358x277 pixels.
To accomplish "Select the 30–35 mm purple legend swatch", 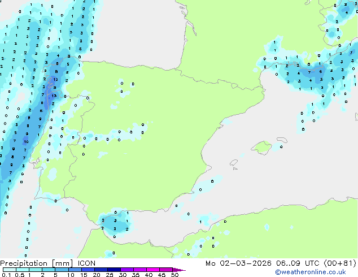I will click(x=127, y=270).
